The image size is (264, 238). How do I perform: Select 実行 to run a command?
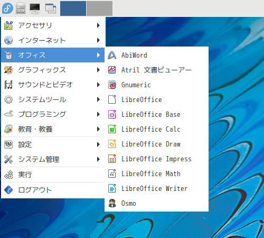point(53,175)
